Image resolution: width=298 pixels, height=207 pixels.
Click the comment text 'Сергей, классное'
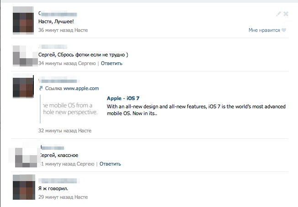[59, 155]
